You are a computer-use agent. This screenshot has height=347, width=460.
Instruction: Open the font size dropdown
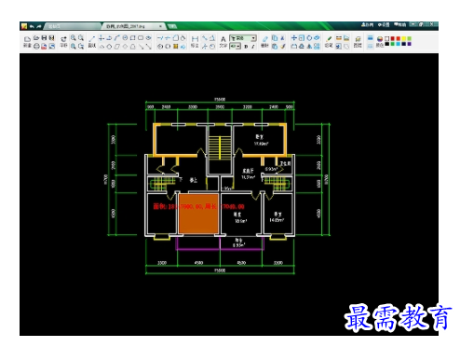[x=235, y=47]
